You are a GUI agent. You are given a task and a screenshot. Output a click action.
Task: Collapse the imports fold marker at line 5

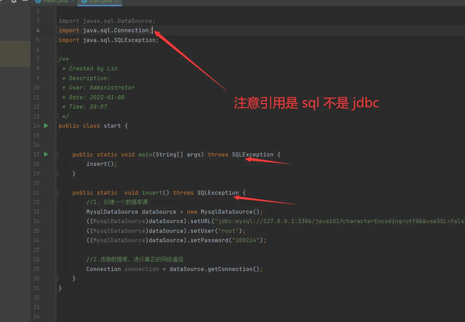coord(56,40)
